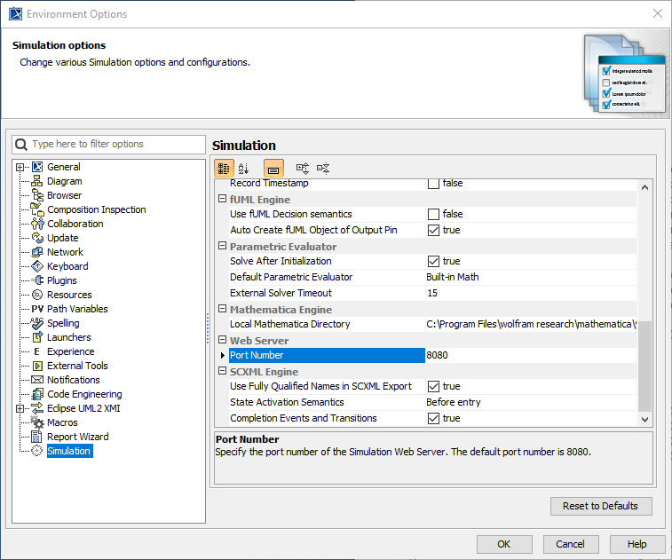Select Notifications tree item
672x560 pixels.
[x=74, y=380]
